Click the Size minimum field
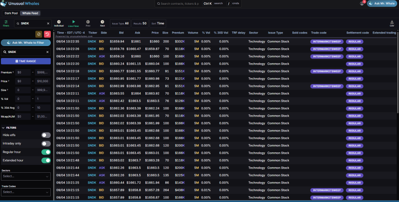This screenshot has height=202, width=399. [x=23, y=90]
